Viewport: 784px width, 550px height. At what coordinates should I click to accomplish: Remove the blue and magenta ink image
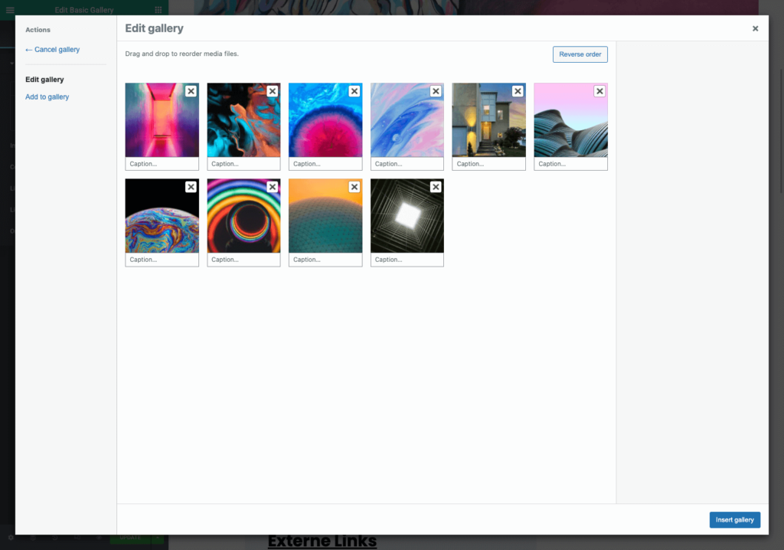pyautogui.click(x=354, y=91)
